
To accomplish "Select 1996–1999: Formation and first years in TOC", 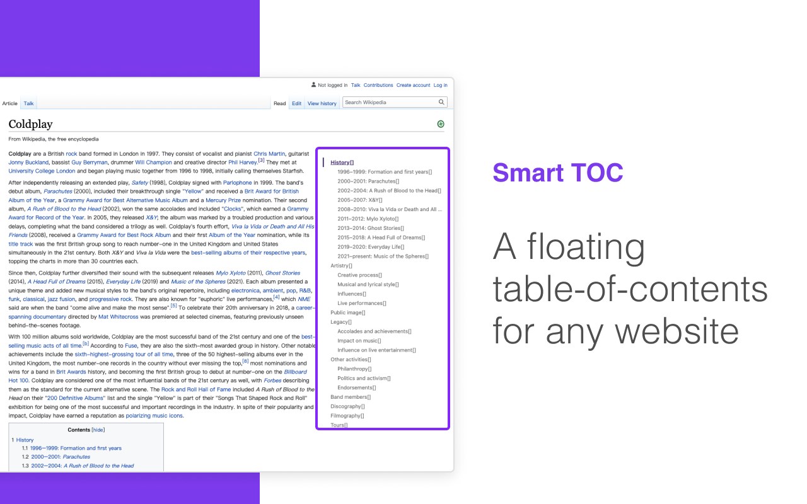I will 385,172.
